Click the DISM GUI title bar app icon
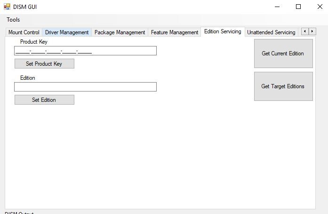The width and height of the screenshot is (328, 214). pyautogui.click(x=7, y=7)
